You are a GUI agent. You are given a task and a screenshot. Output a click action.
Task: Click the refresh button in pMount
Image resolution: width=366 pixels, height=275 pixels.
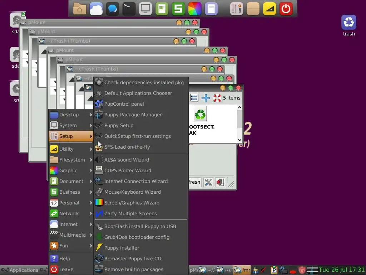194,182
